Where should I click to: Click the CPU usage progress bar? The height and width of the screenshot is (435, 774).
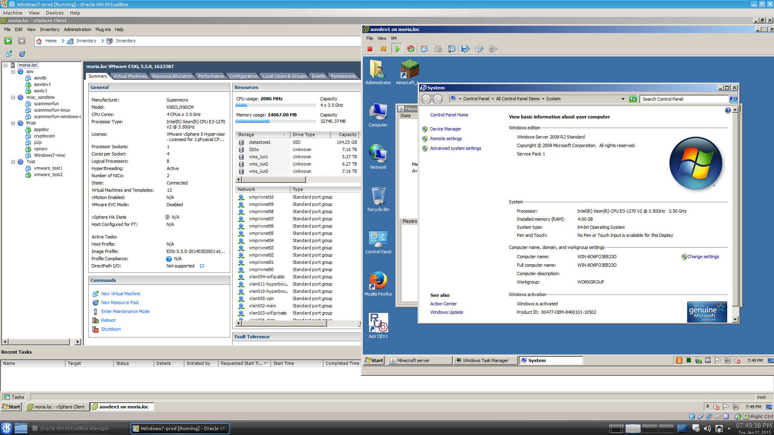click(x=276, y=105)
